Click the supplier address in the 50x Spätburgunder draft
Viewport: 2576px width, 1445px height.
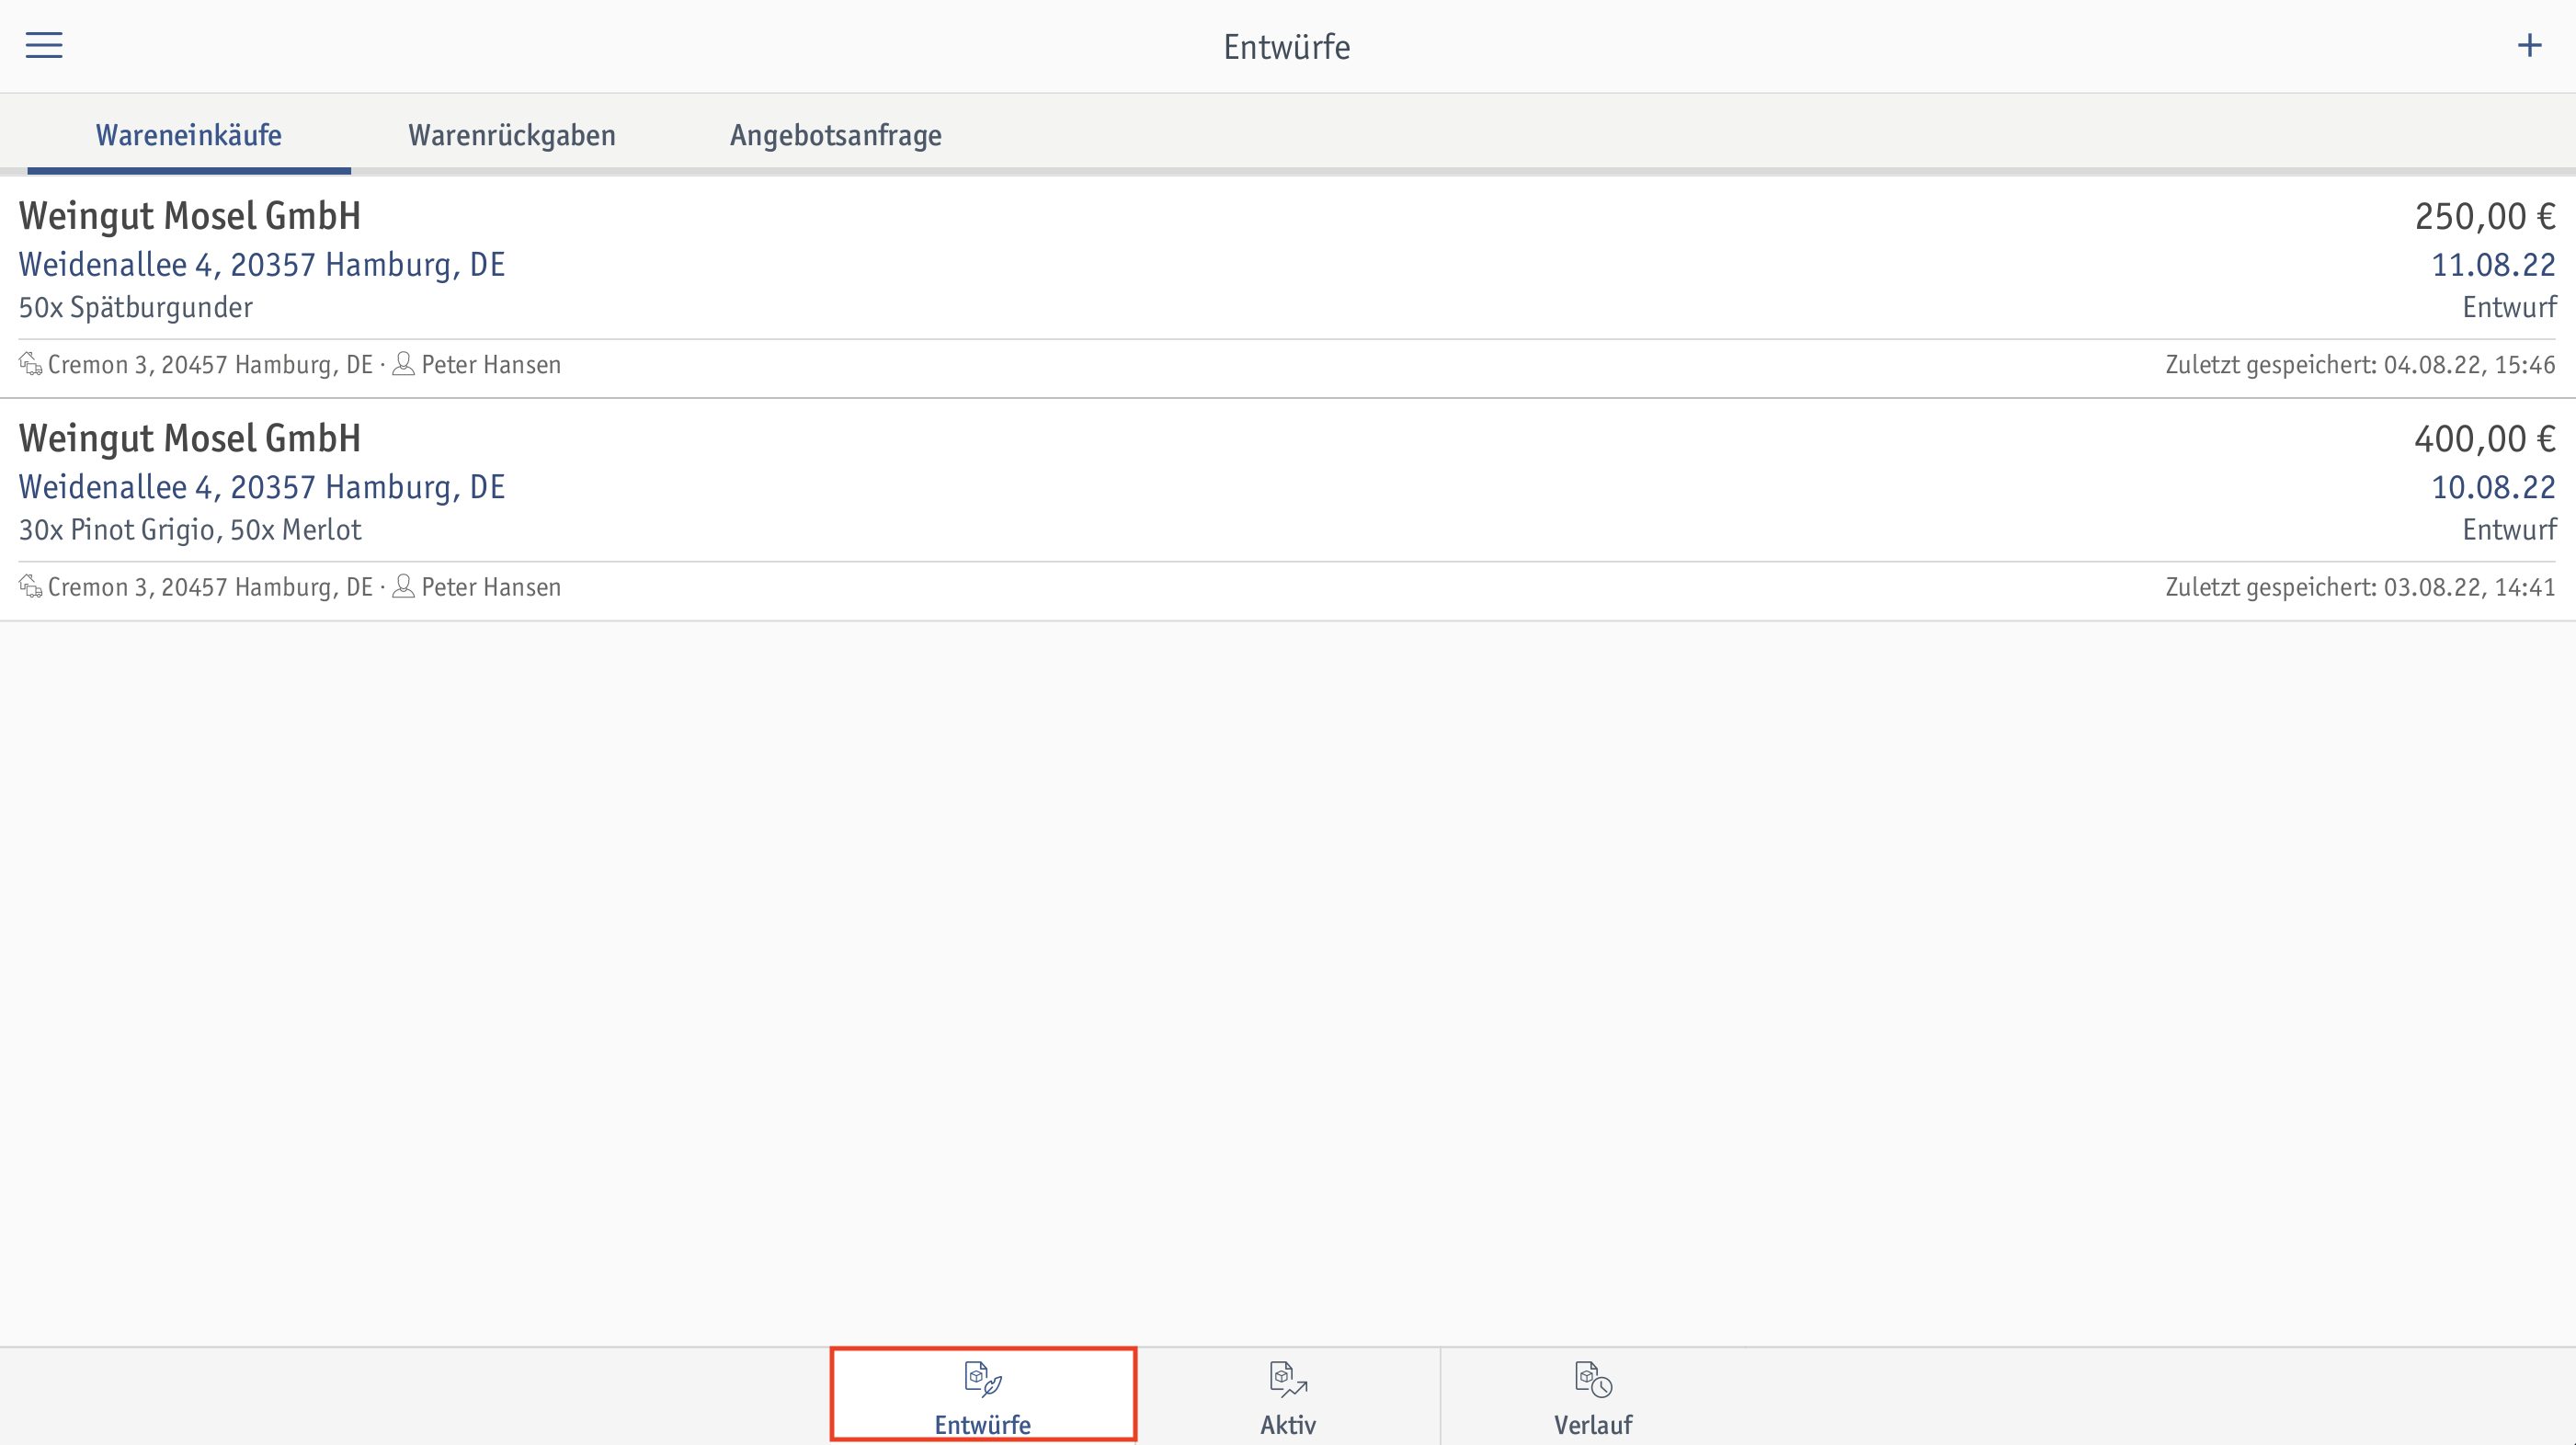coord(262,265)
